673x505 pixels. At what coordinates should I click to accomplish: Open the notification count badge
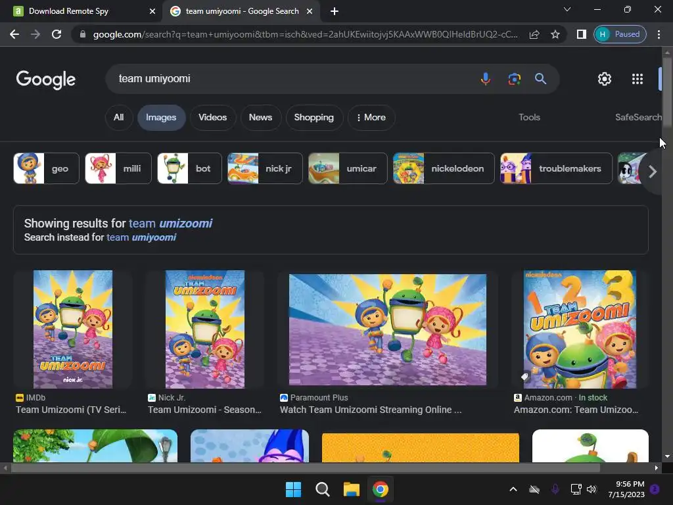coord(655,489)
